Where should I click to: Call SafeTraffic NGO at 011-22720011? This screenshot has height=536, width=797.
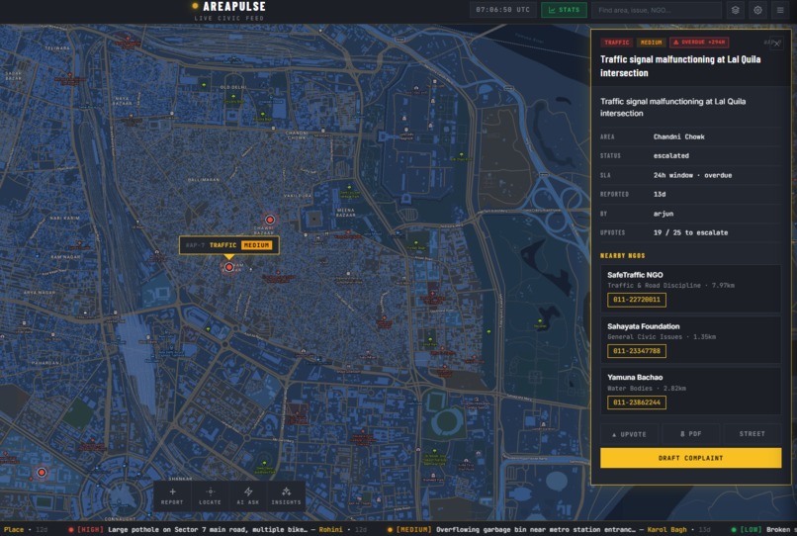coord(637,300)
